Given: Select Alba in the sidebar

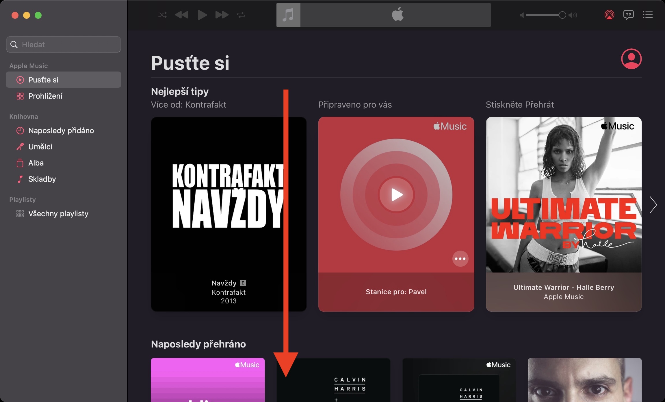Looking at the screenshot, I should coord(36,163).
